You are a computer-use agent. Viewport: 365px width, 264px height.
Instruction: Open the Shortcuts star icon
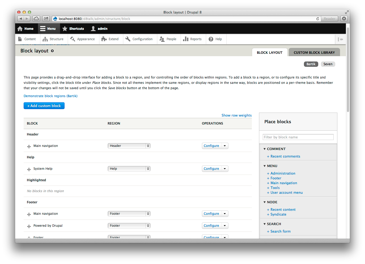(x=65, y=29)
